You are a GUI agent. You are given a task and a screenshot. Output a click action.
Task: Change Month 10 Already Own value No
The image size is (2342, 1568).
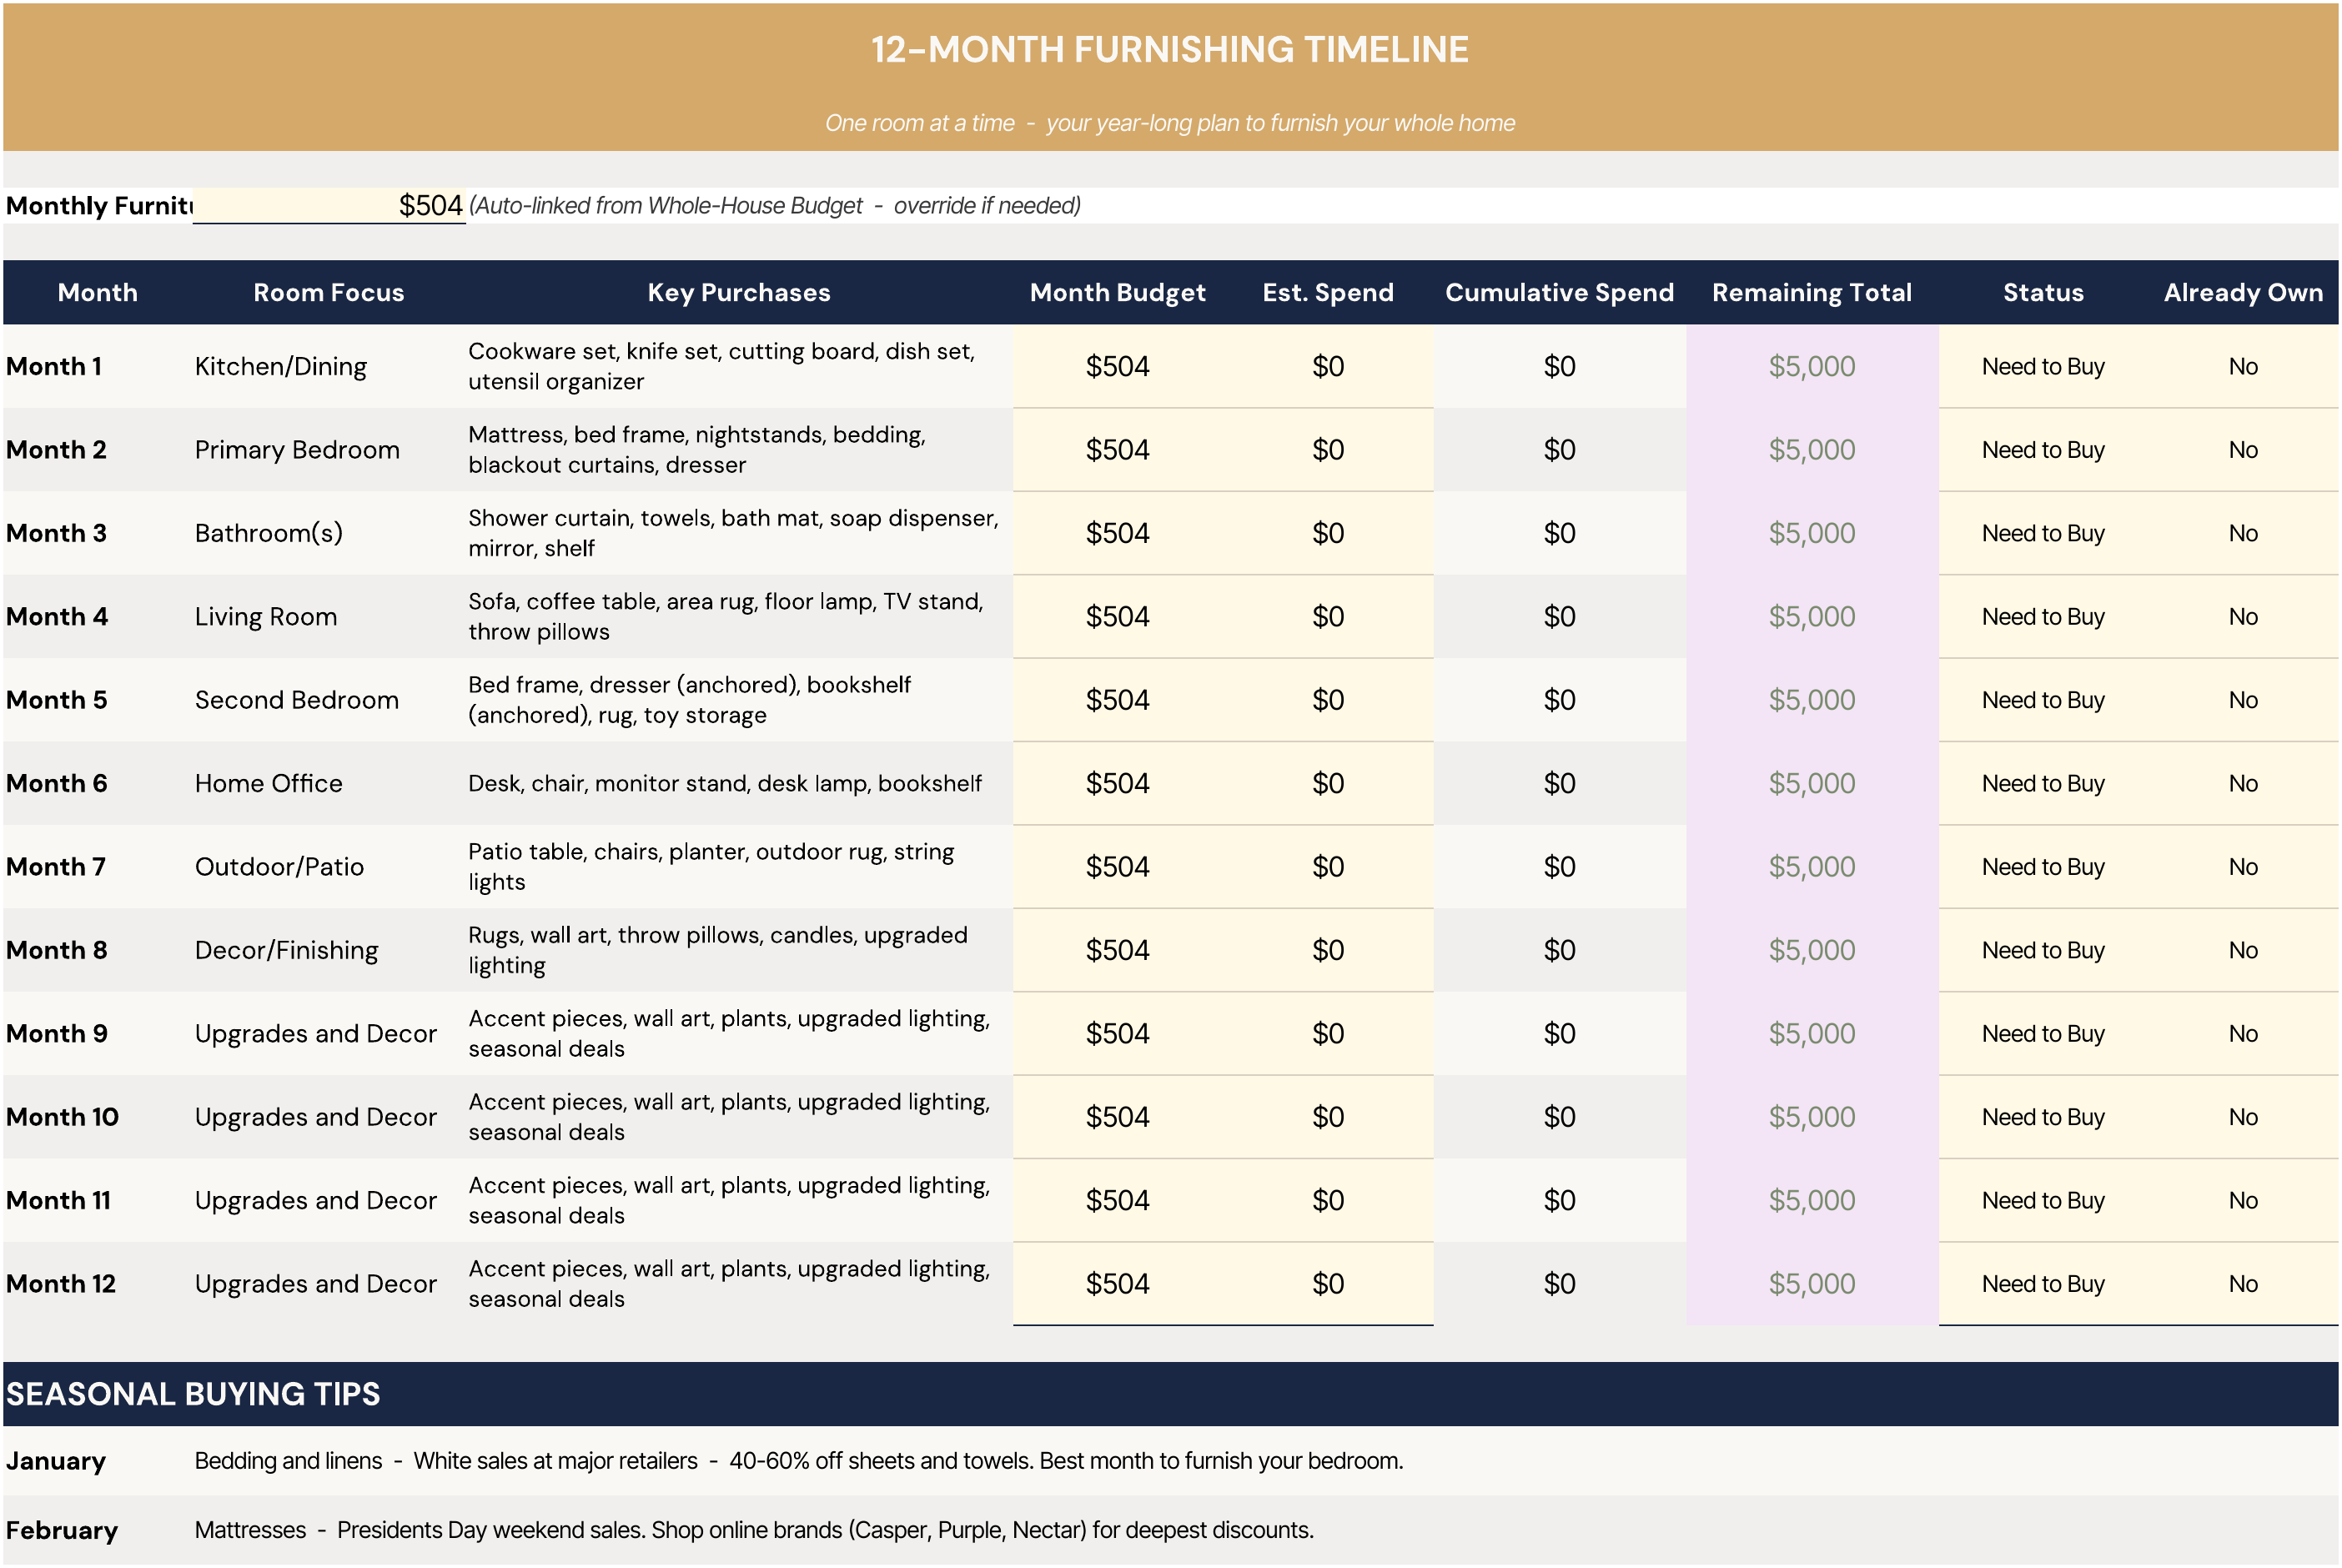pyautogui.click(x=2243, y=1116)
